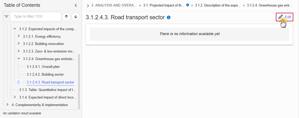Image resolution: width=299 pixels, height=118 pixels.
Task: Focus the Type to filter TOC field
Action: coord(36,17)
